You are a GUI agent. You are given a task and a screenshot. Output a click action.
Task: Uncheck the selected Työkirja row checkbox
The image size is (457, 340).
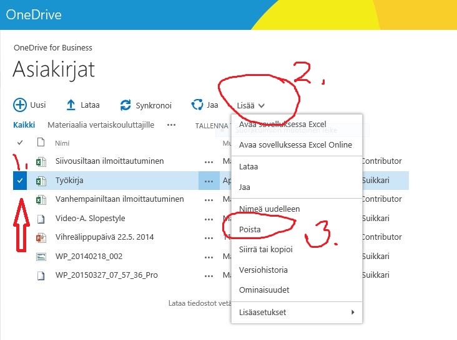point(20,181)
